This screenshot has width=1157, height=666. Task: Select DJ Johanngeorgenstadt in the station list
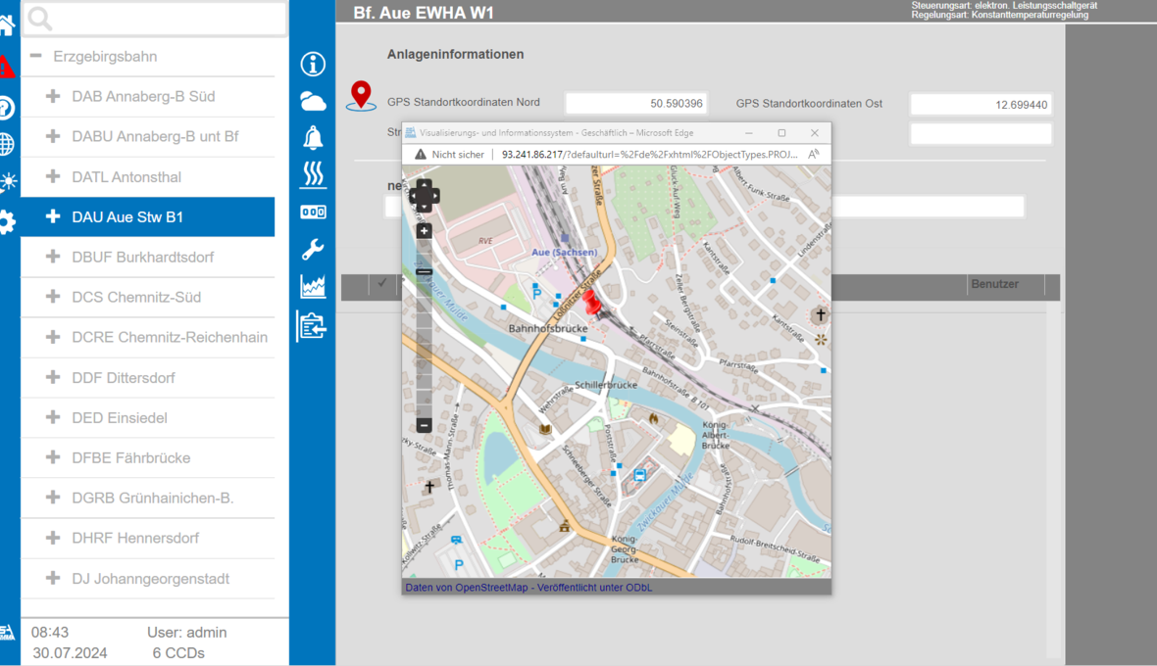(150, 579)
